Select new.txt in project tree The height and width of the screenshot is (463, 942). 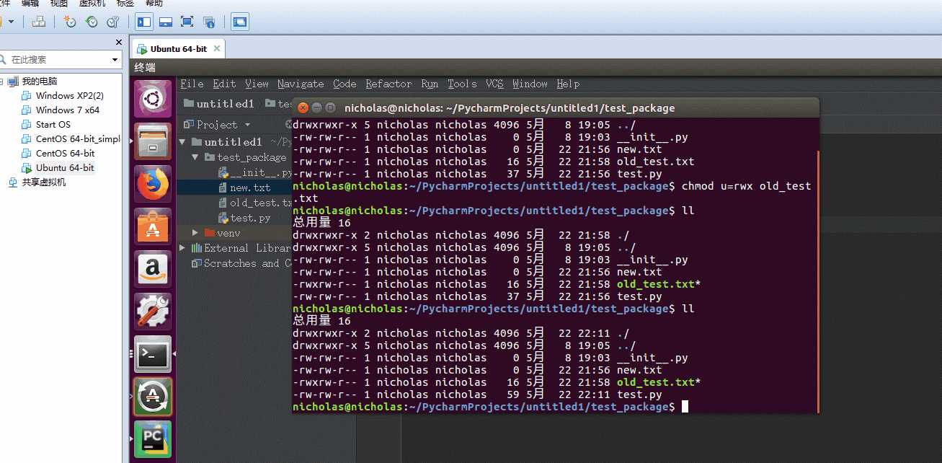tap(245, 188)
